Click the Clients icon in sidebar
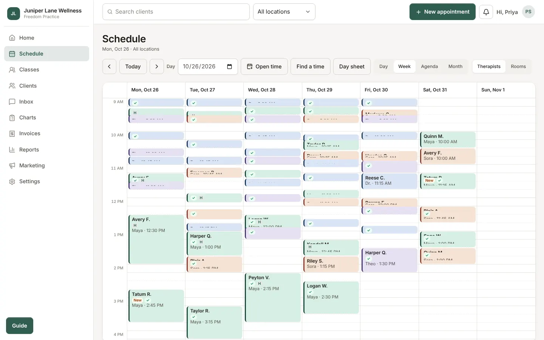Image resolution: width=544 pixels, height=340 pixels. coord(12,86)
